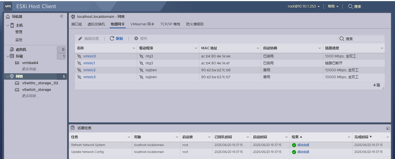395x159 pixels.
Task: Switch to the virtual switches tab
Action: point(96,24)
